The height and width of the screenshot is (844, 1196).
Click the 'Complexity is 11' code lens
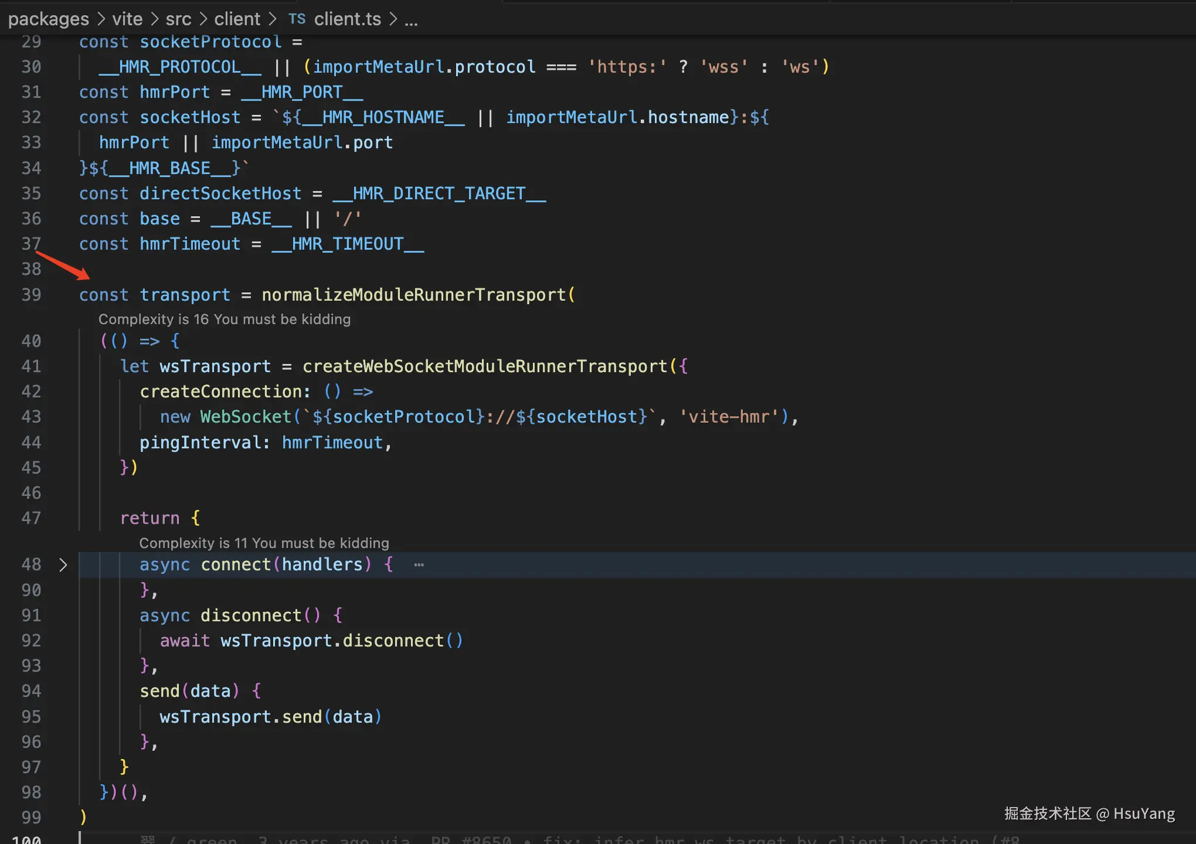[264, 543]
